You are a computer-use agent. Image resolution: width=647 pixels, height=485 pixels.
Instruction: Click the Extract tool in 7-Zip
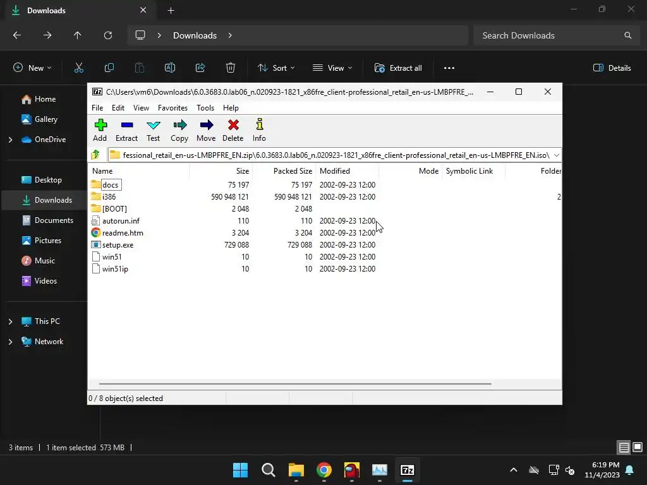[x=126, y=130]
